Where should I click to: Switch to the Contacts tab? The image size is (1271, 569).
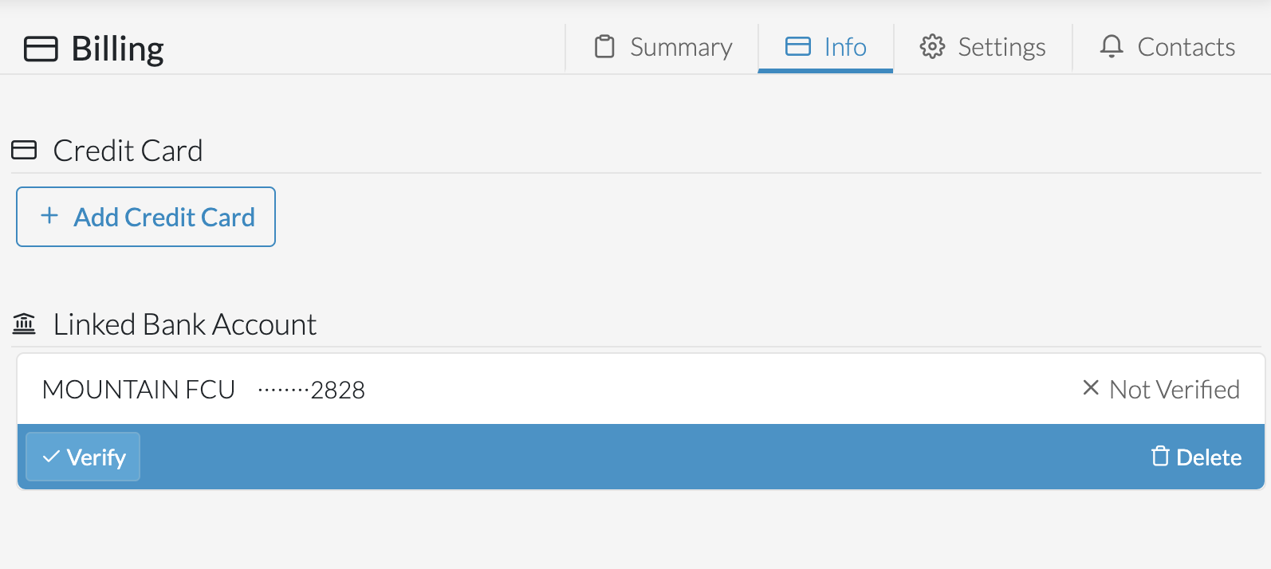point(1166,47)
